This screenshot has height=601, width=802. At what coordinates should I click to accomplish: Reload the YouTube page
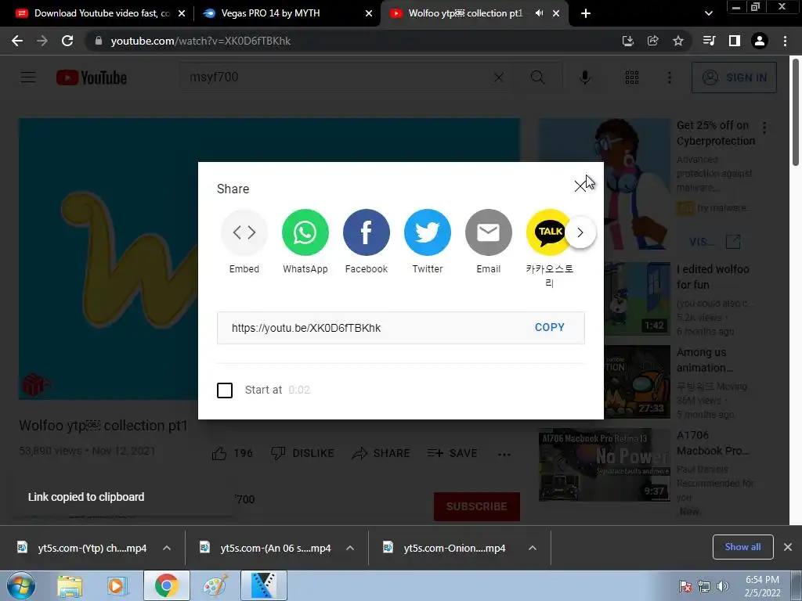point(67,41)
